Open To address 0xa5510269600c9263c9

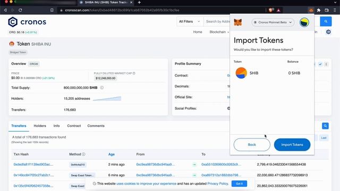pos(221,164)
